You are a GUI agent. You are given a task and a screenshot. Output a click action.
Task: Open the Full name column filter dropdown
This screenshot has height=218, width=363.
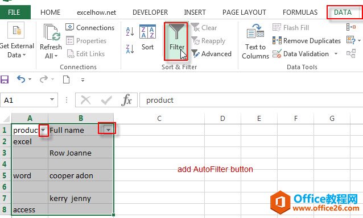tap(108, 130)
